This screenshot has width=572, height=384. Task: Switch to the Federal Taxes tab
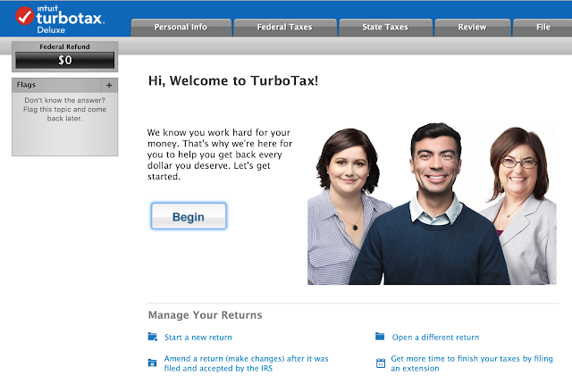(x=284, y=28)
